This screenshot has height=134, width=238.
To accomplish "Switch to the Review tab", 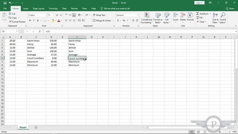I will tap(74, 9).
